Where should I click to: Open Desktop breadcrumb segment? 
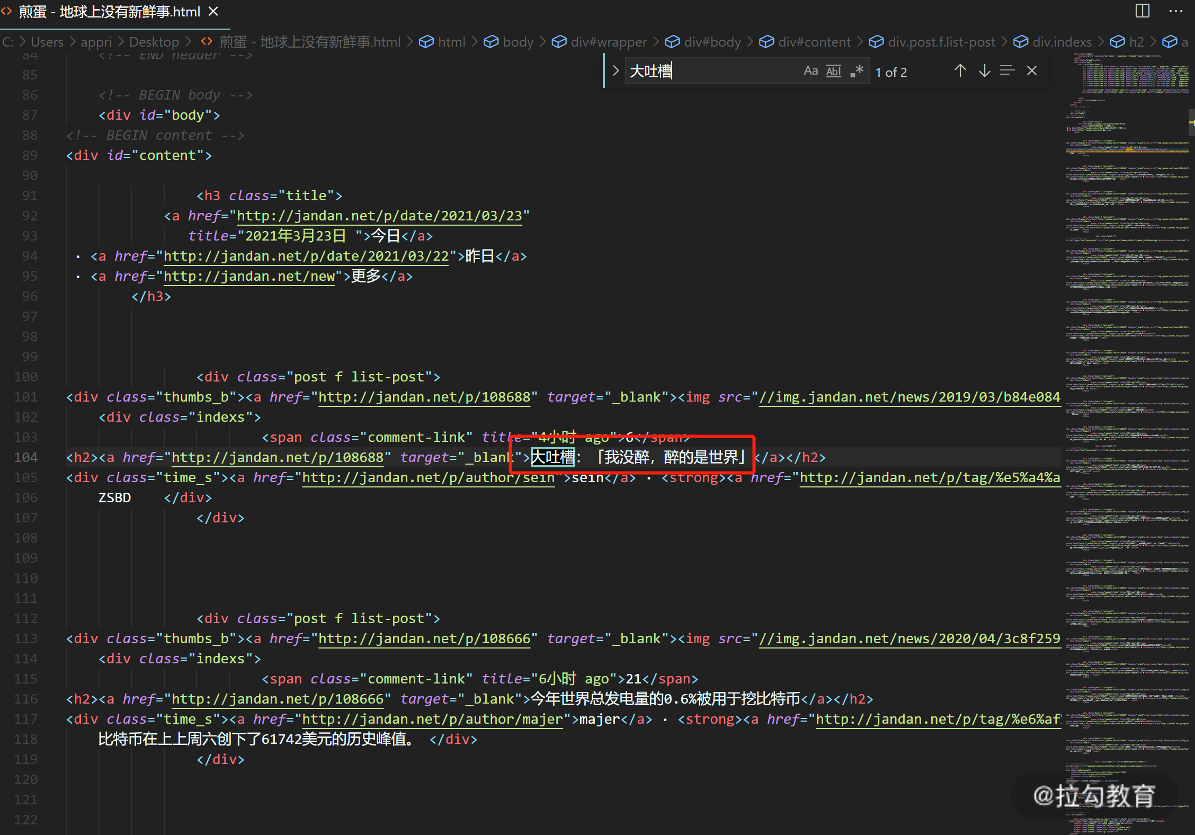point(154,42)
